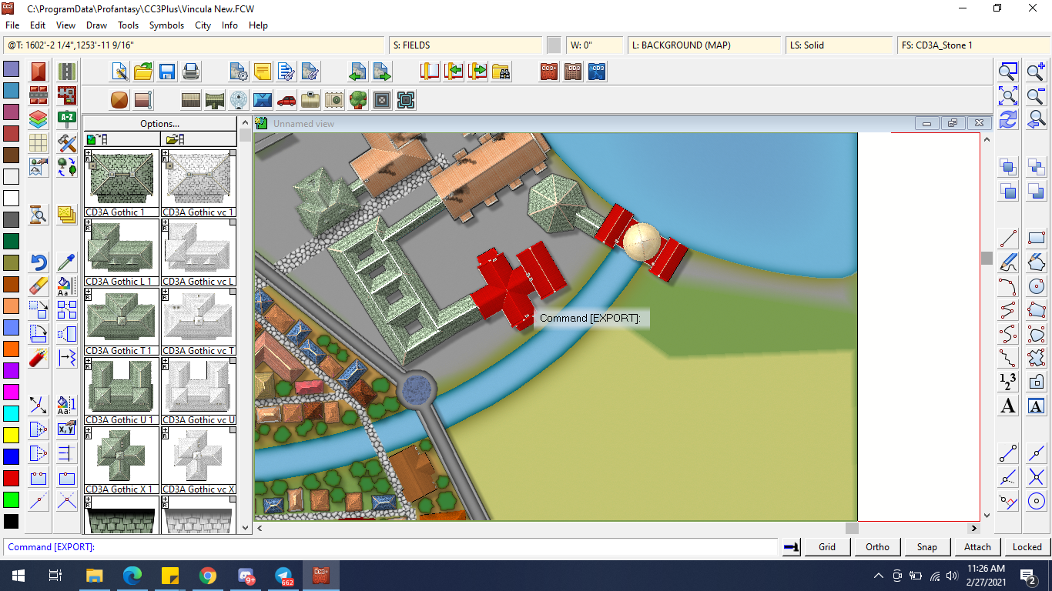
Task: Open the Draw menu
Action: (x=96, y=25)
